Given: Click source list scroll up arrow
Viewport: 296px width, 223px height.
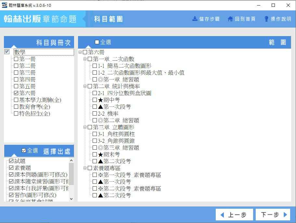Looking at the screenshot, I should point(71,161).
